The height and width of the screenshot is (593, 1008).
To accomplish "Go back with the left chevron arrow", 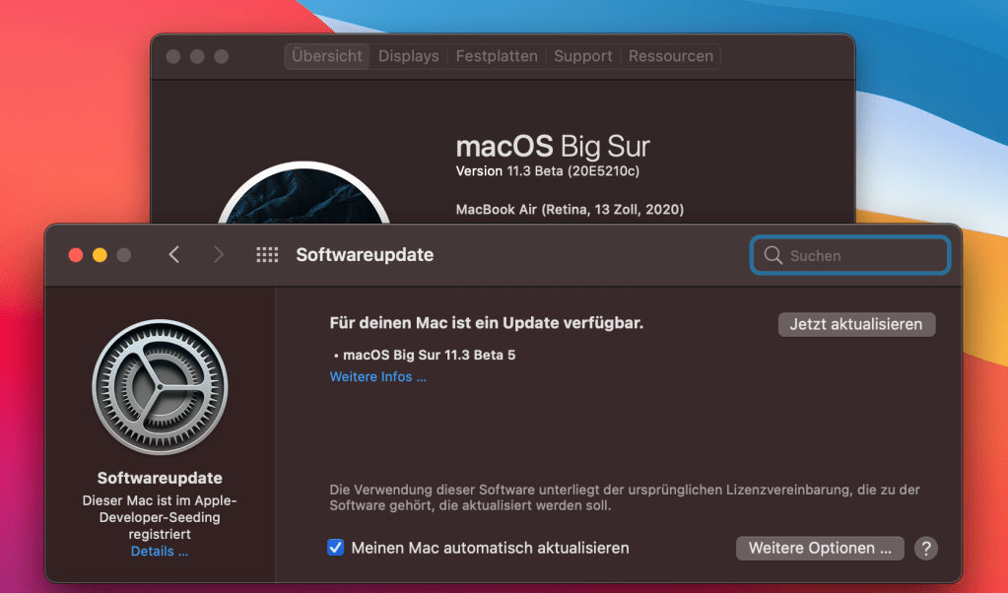I will click(174, 255).
